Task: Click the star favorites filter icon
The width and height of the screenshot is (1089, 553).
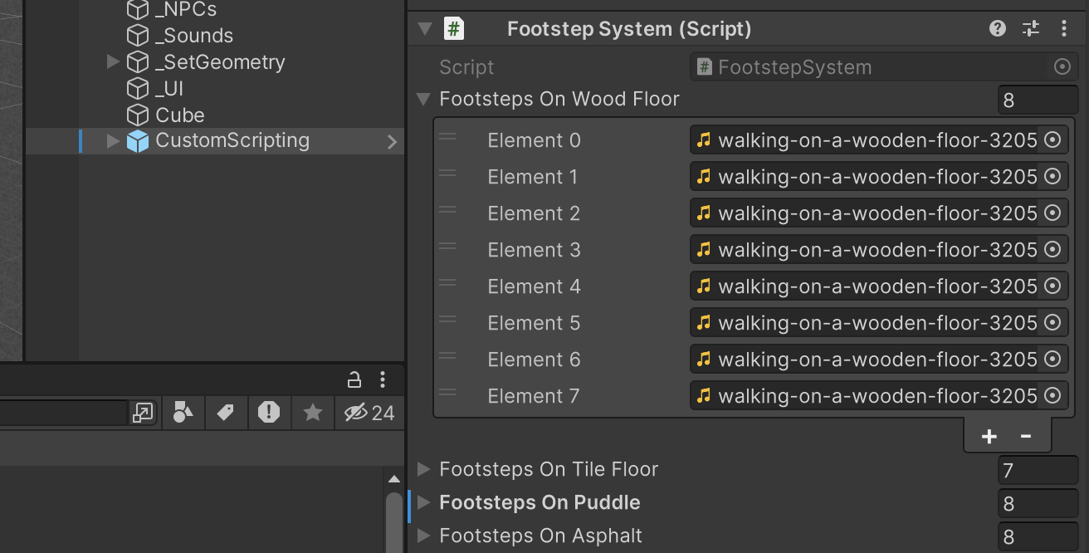Action: pyautogui.click(x=312, y=413)
